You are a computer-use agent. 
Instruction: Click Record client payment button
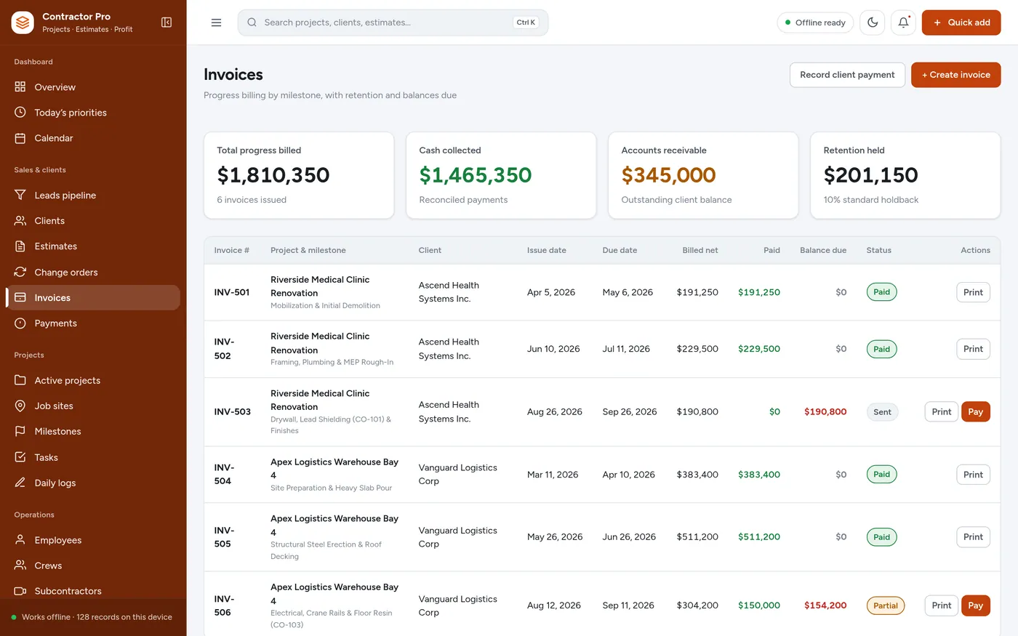click(x=847, y=75)
